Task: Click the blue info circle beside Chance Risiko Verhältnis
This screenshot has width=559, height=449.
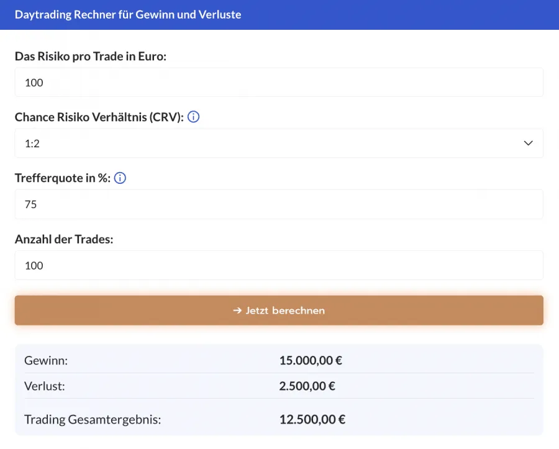Action: click(x=193, y=117)
